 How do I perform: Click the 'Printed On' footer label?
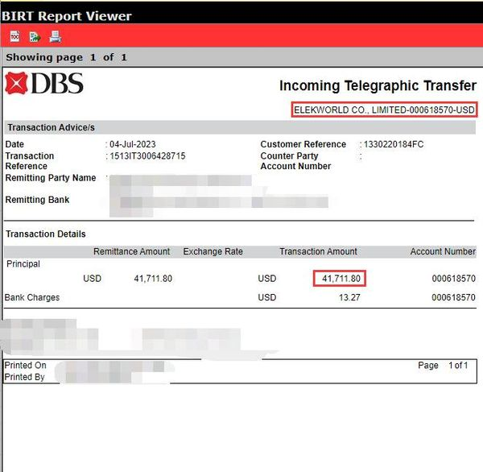(26, 366)
